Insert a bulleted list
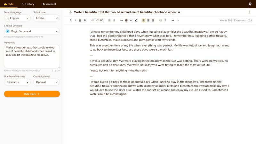256x144 pixels. (x=109, y=20)
